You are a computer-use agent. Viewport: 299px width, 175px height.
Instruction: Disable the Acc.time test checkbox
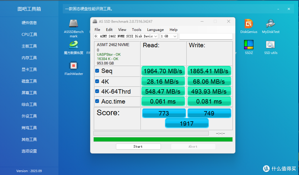97,101
